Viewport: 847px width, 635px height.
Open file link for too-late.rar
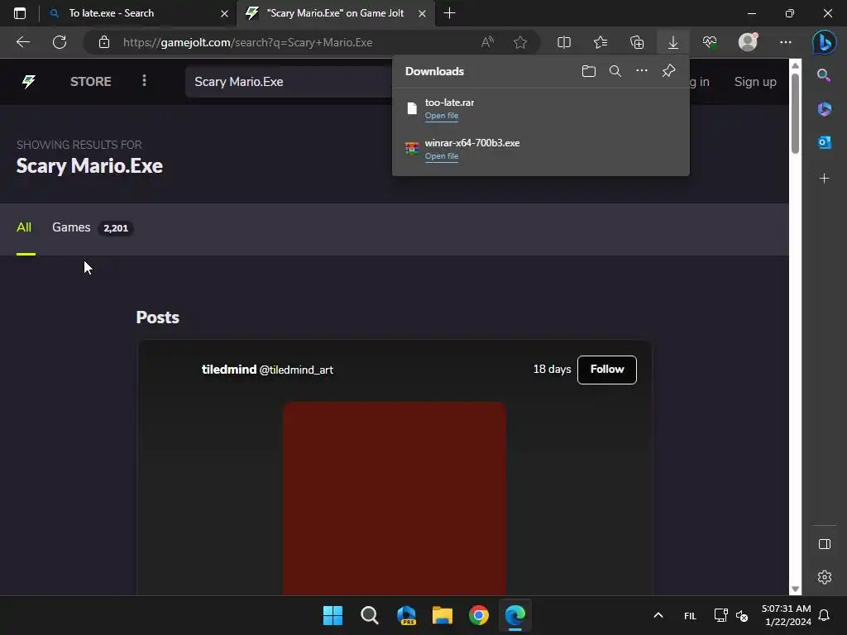(442, 116)
